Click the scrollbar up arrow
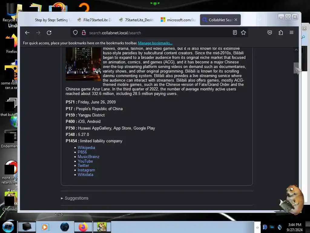Screen dimensions: 310x233 coord(296,50)
